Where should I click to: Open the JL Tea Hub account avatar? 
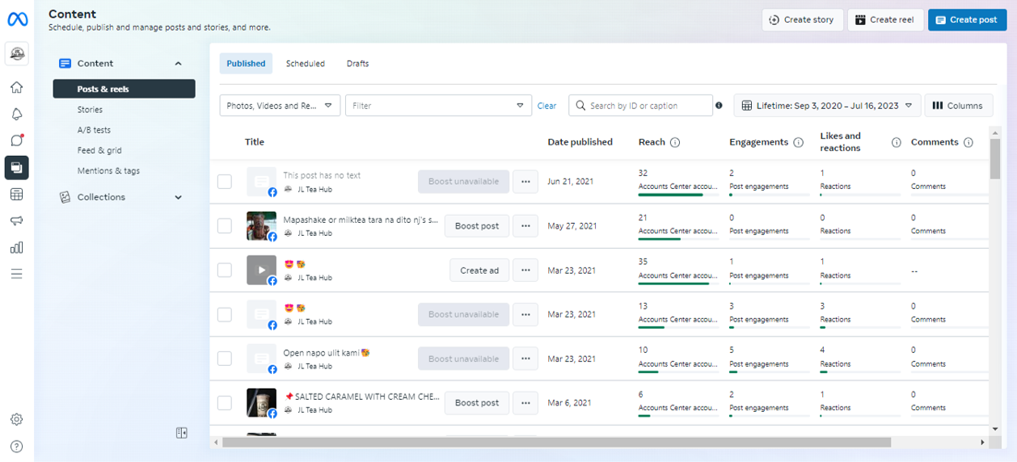[x=17, y=54]
